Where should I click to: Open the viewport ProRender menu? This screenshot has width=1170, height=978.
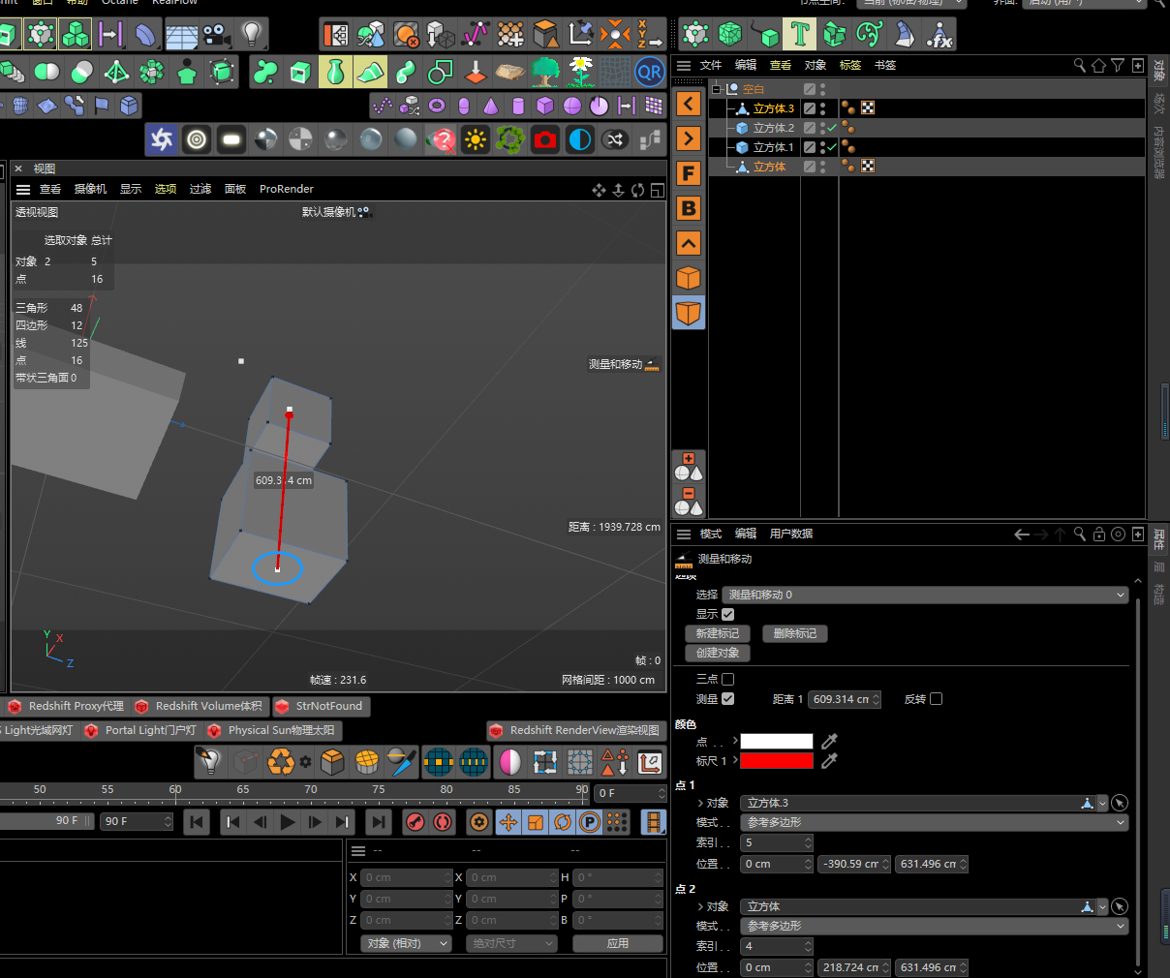(287, 189)
